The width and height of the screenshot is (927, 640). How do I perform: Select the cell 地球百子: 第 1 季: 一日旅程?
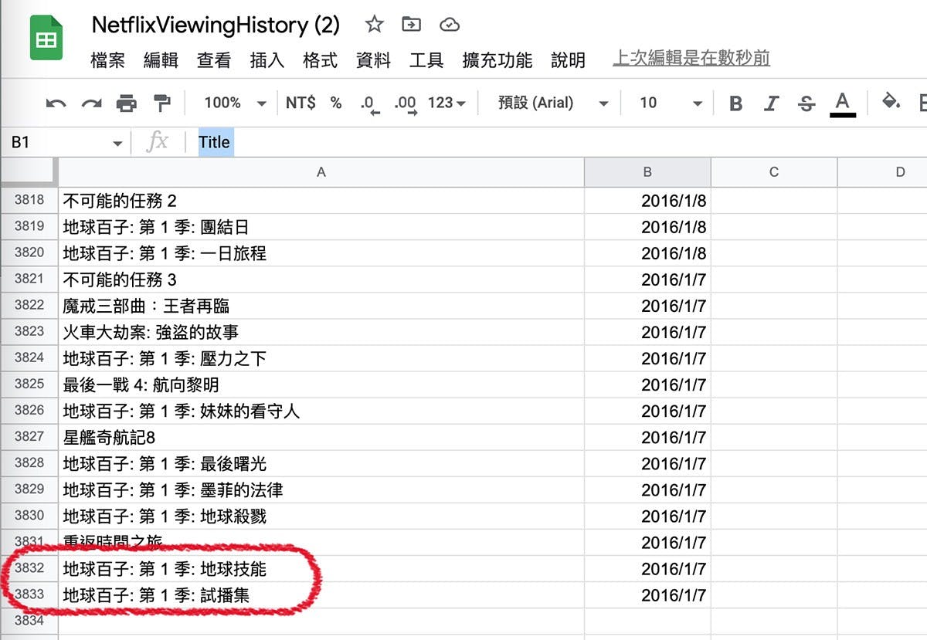click(321, 253)
